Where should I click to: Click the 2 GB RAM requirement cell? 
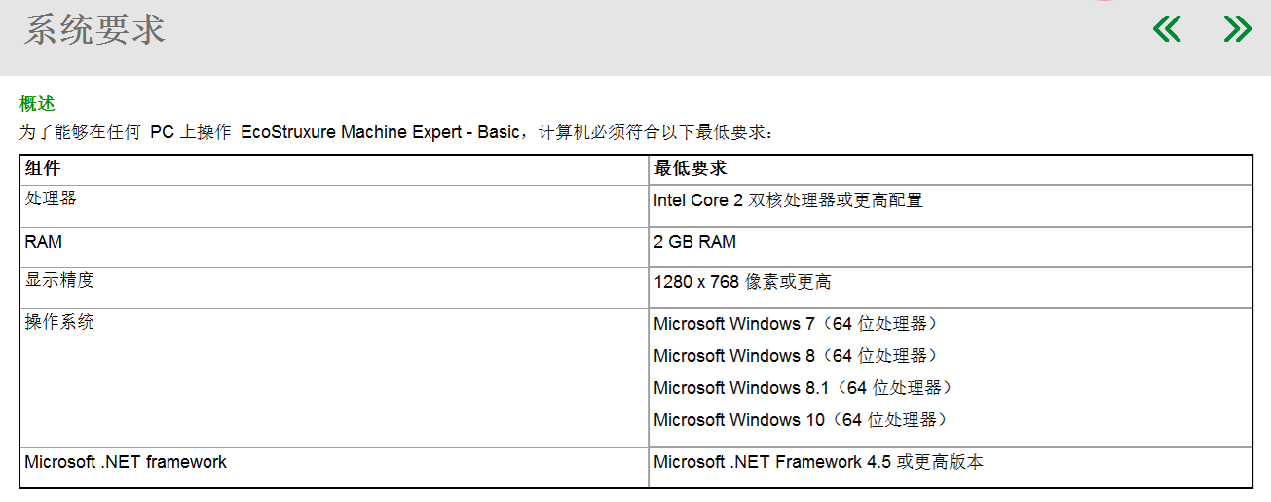[694, 242]
